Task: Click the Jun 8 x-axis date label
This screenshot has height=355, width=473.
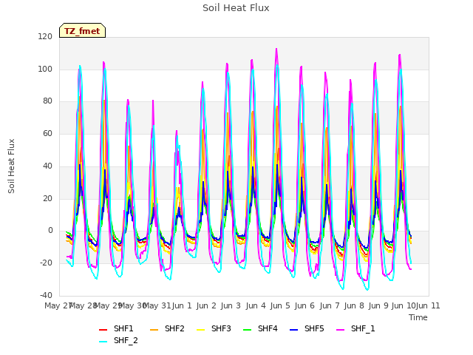Action: tap(354, 305)
